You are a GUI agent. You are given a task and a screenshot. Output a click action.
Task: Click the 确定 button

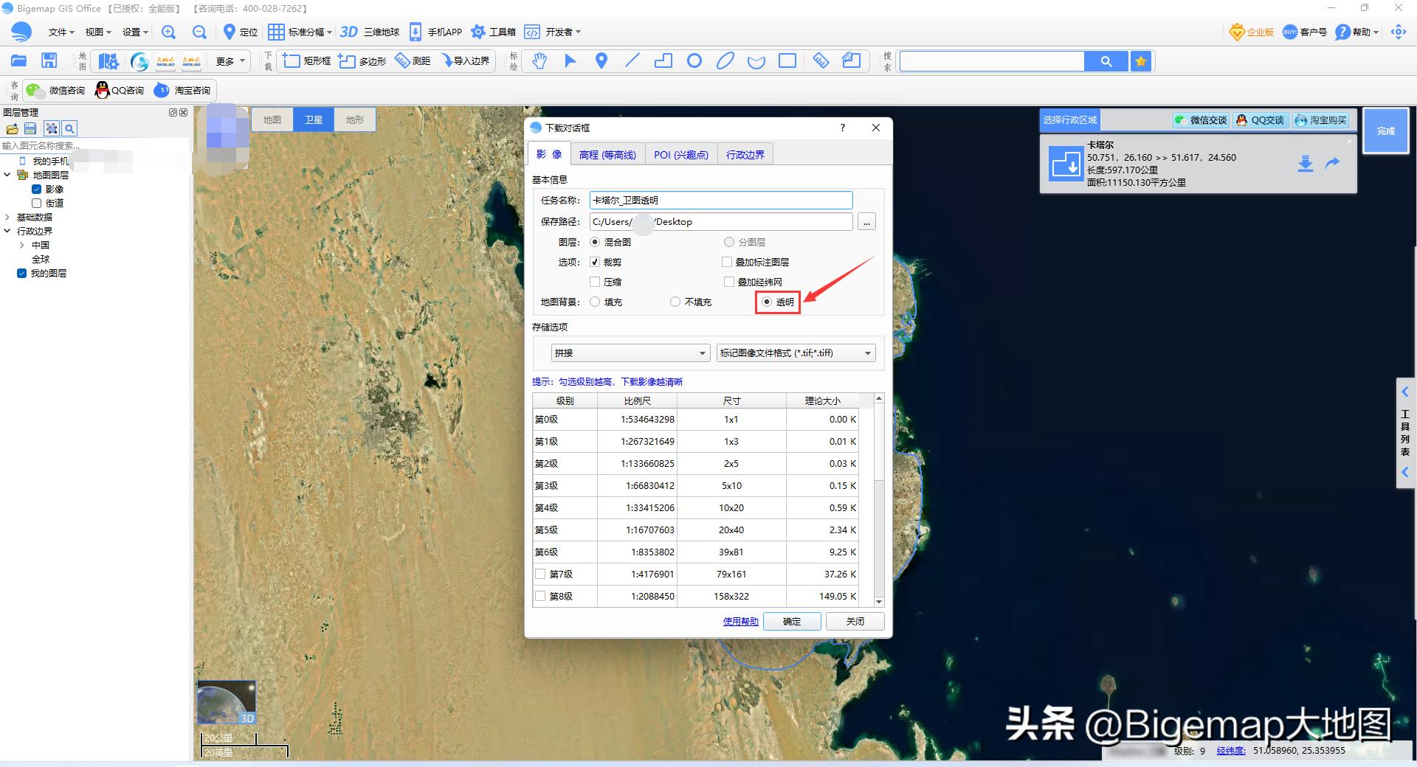click(792, 622)
